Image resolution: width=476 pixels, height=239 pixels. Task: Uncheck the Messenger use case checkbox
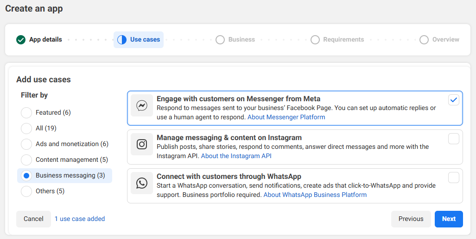[x=454, y=100]
